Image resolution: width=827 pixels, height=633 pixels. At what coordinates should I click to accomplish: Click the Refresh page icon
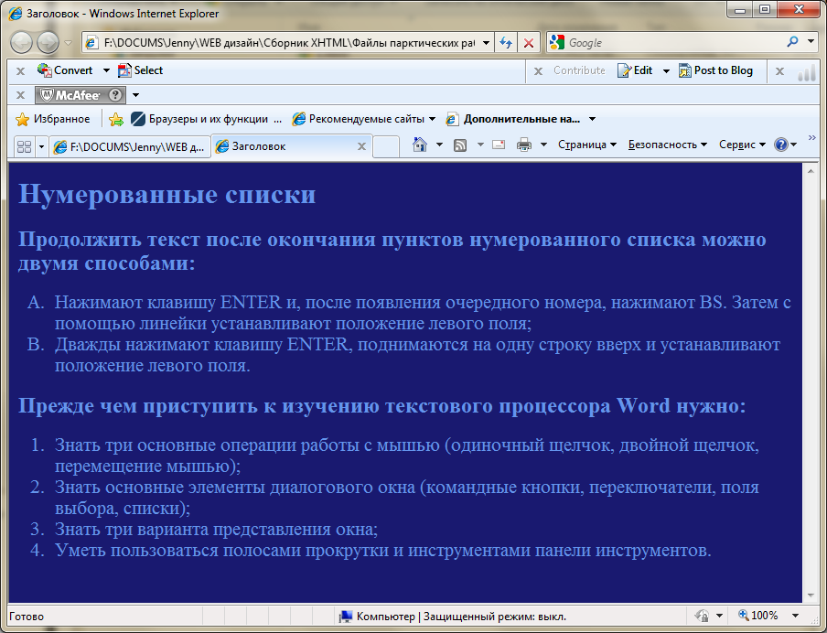[x=506, y=43]
